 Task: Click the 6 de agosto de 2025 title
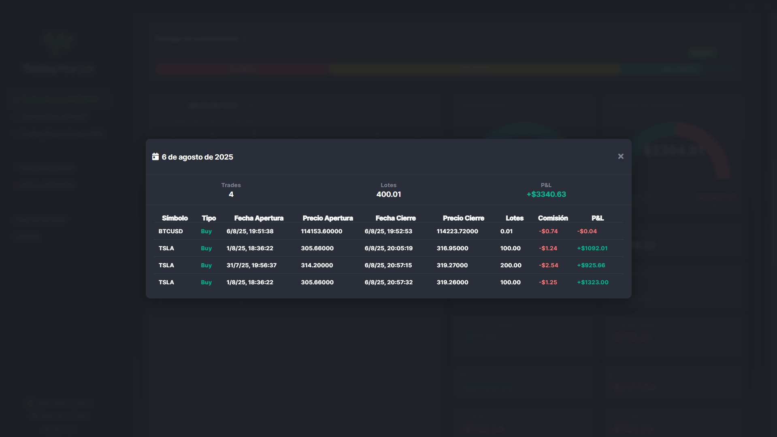click(x=197, y=157)
